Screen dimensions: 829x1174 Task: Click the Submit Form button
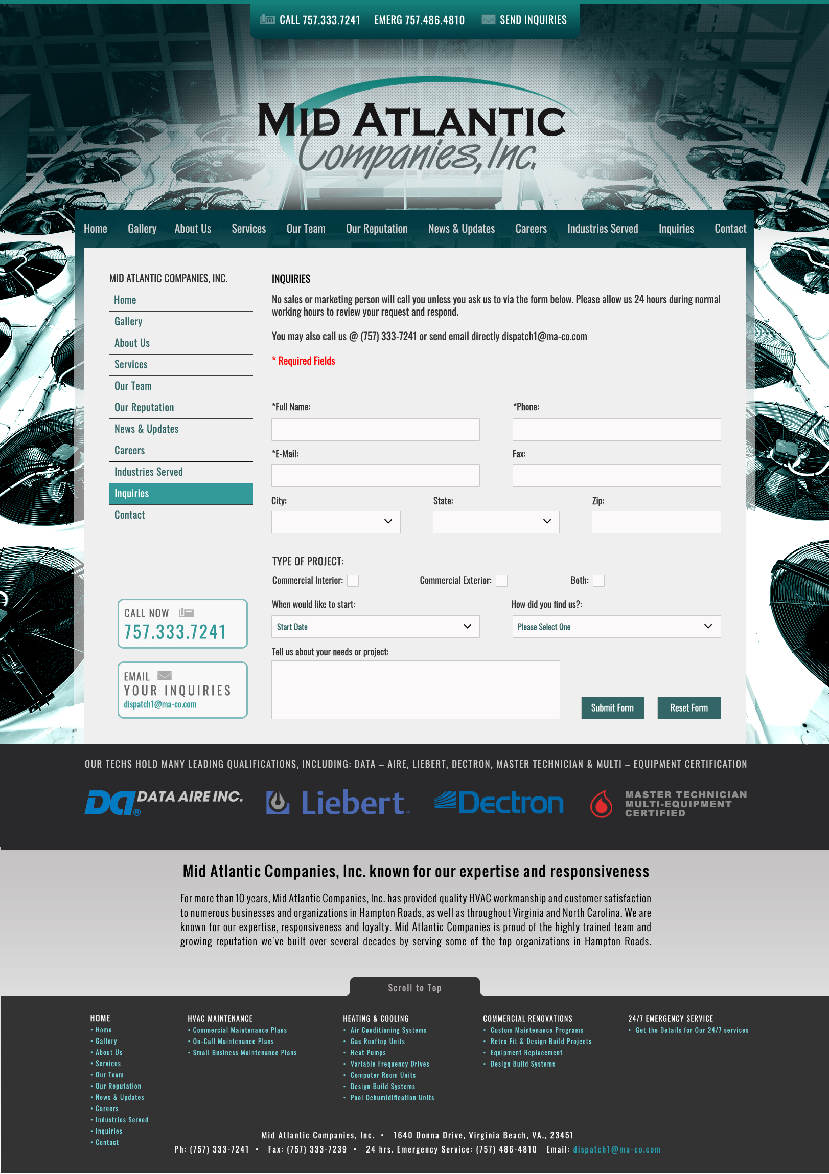pos(612,708)
